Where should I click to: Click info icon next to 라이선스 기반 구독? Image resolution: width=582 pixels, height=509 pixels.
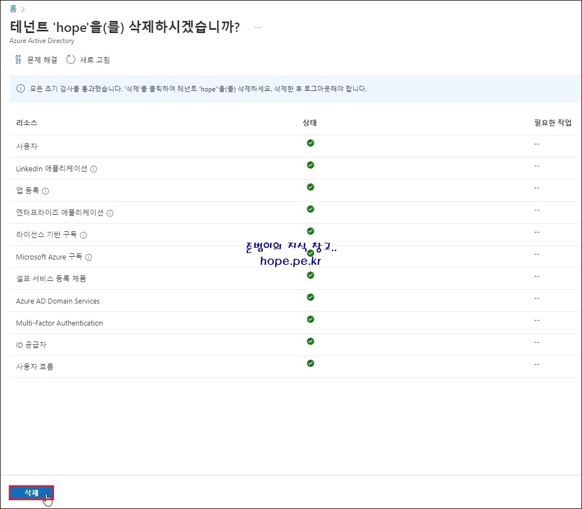[x=84, y=235]
